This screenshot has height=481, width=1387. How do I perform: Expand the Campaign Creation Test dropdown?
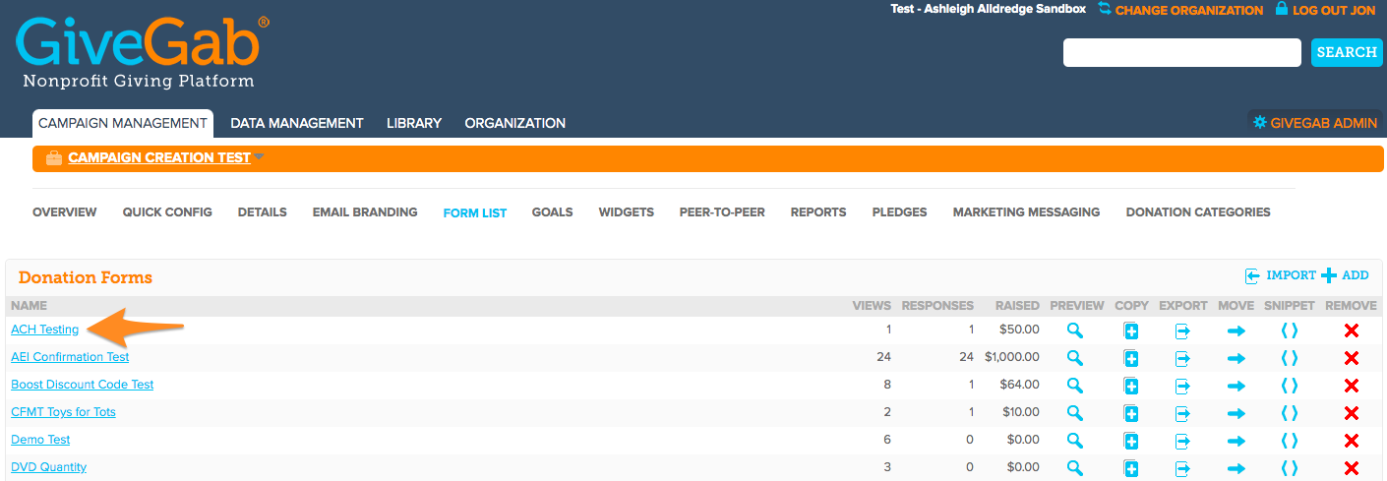pos(259,157)
